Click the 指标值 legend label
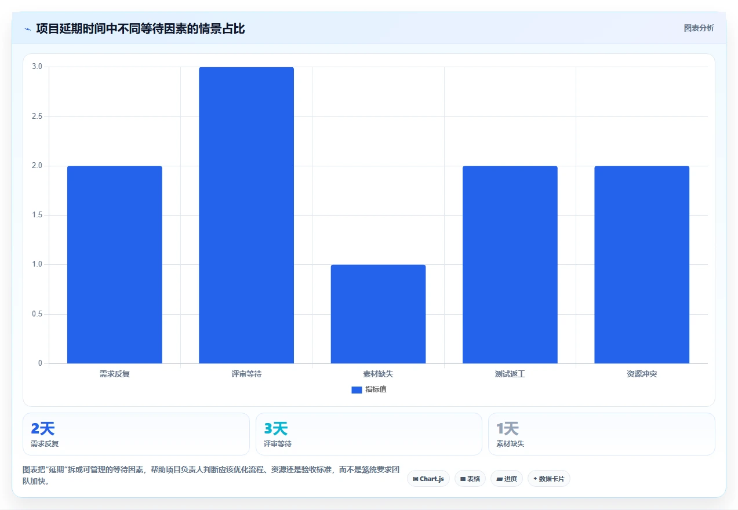This screenshot has width=738, height=510. 376,389
